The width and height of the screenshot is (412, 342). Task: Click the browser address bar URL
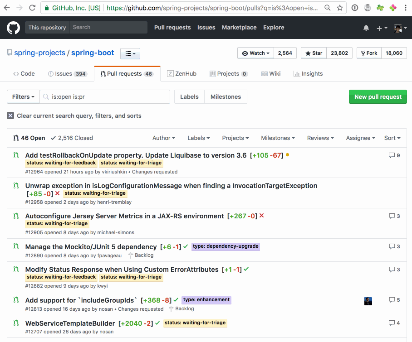pos(212,8)
